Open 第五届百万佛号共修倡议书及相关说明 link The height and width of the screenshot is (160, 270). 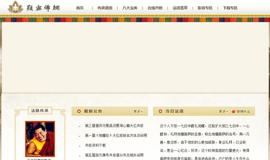pos(114,155)
